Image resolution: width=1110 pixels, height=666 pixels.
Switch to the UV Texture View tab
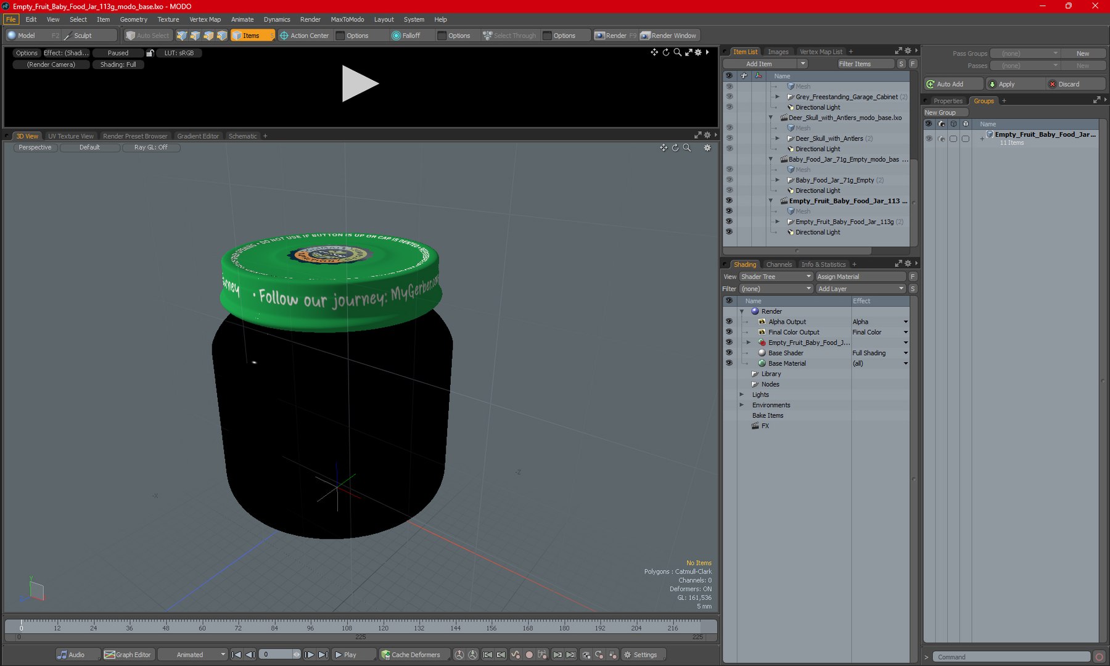click(x=71, y=136)
